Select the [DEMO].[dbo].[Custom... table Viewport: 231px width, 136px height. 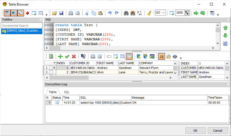tap(22, 31)
